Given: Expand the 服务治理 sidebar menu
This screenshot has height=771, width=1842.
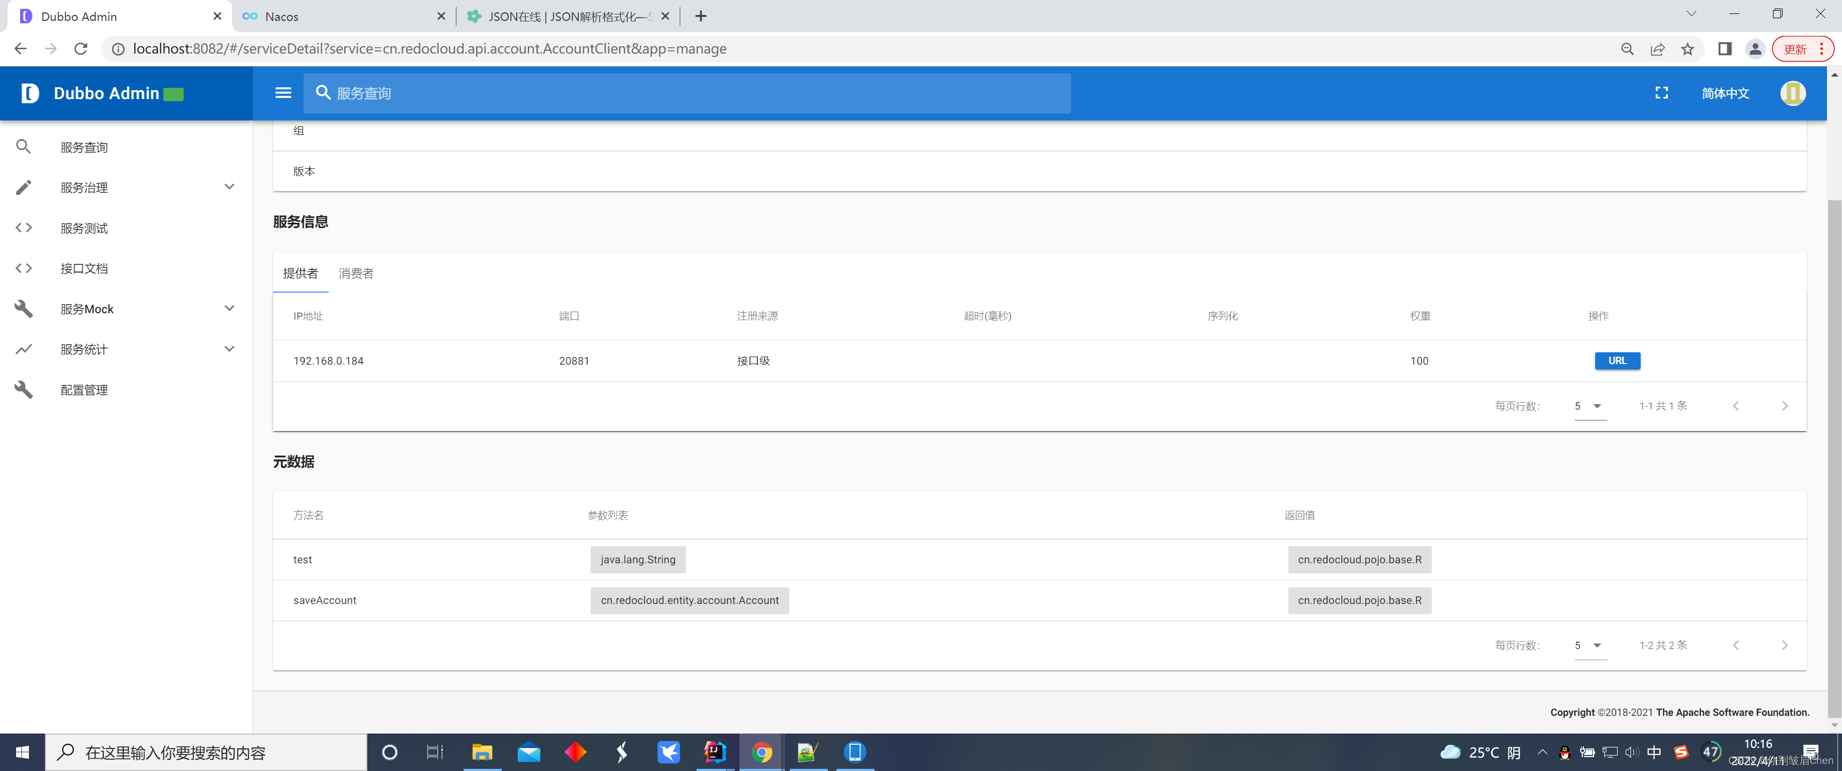Looking at the screenshot, I should (x=229, y=187).
